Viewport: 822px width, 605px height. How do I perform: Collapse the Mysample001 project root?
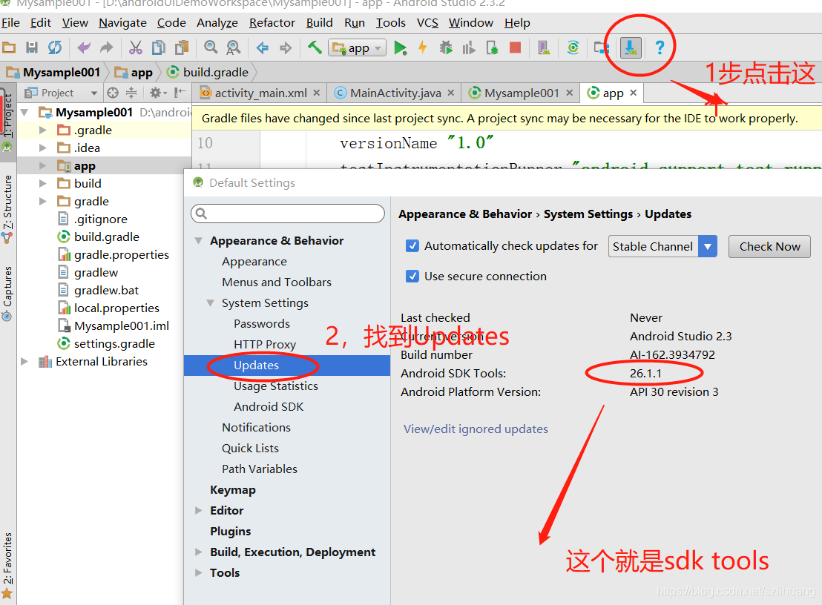tap(24, 112)
